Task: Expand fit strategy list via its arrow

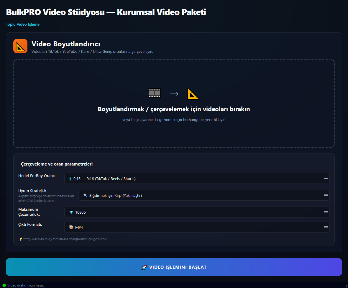Action: 326,195
